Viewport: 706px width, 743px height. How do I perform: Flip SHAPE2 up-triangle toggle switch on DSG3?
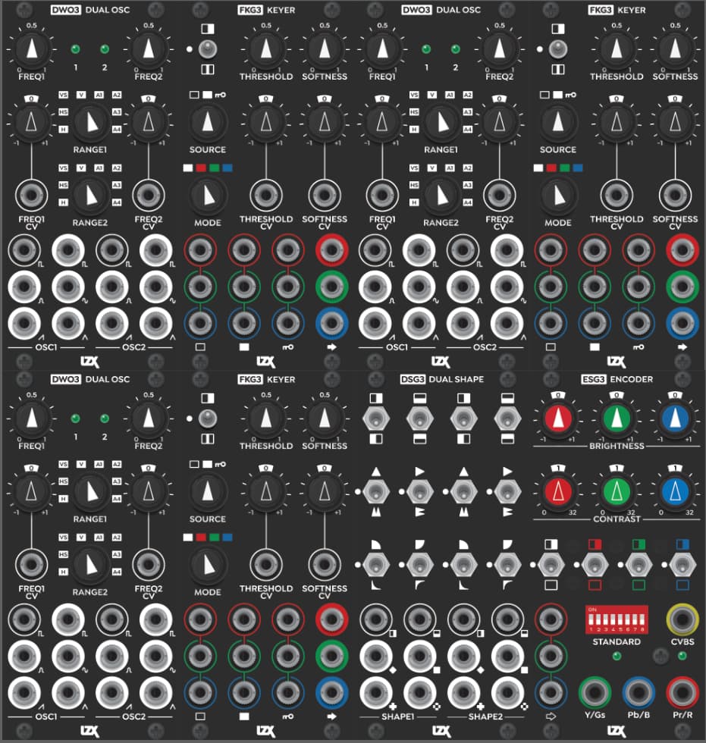[x=464, y=491]
